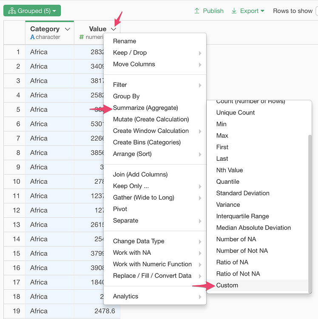318x319 pixels.
Task: Choose Pivot from the menu
Action: click(x=155, y=209)
